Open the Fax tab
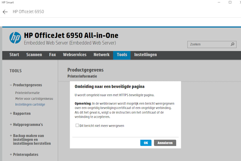The width and height of the screenshot is (241, 161). pos(52,55)
